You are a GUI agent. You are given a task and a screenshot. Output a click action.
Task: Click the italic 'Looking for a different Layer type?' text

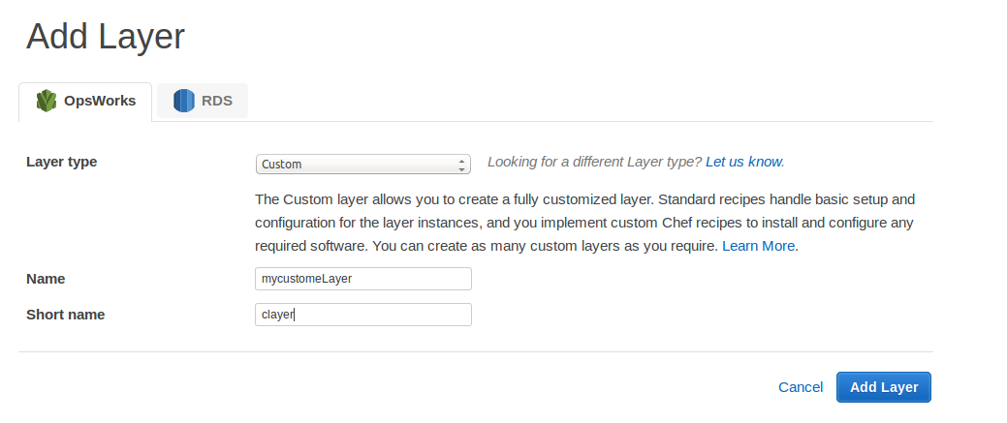595,162
